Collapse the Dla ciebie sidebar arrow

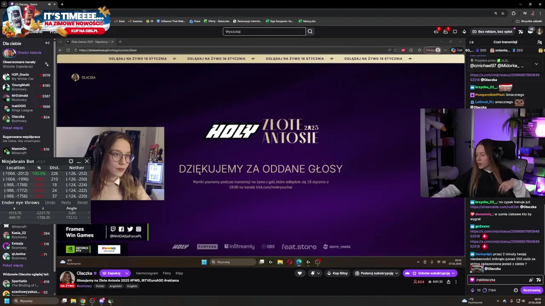47,43
